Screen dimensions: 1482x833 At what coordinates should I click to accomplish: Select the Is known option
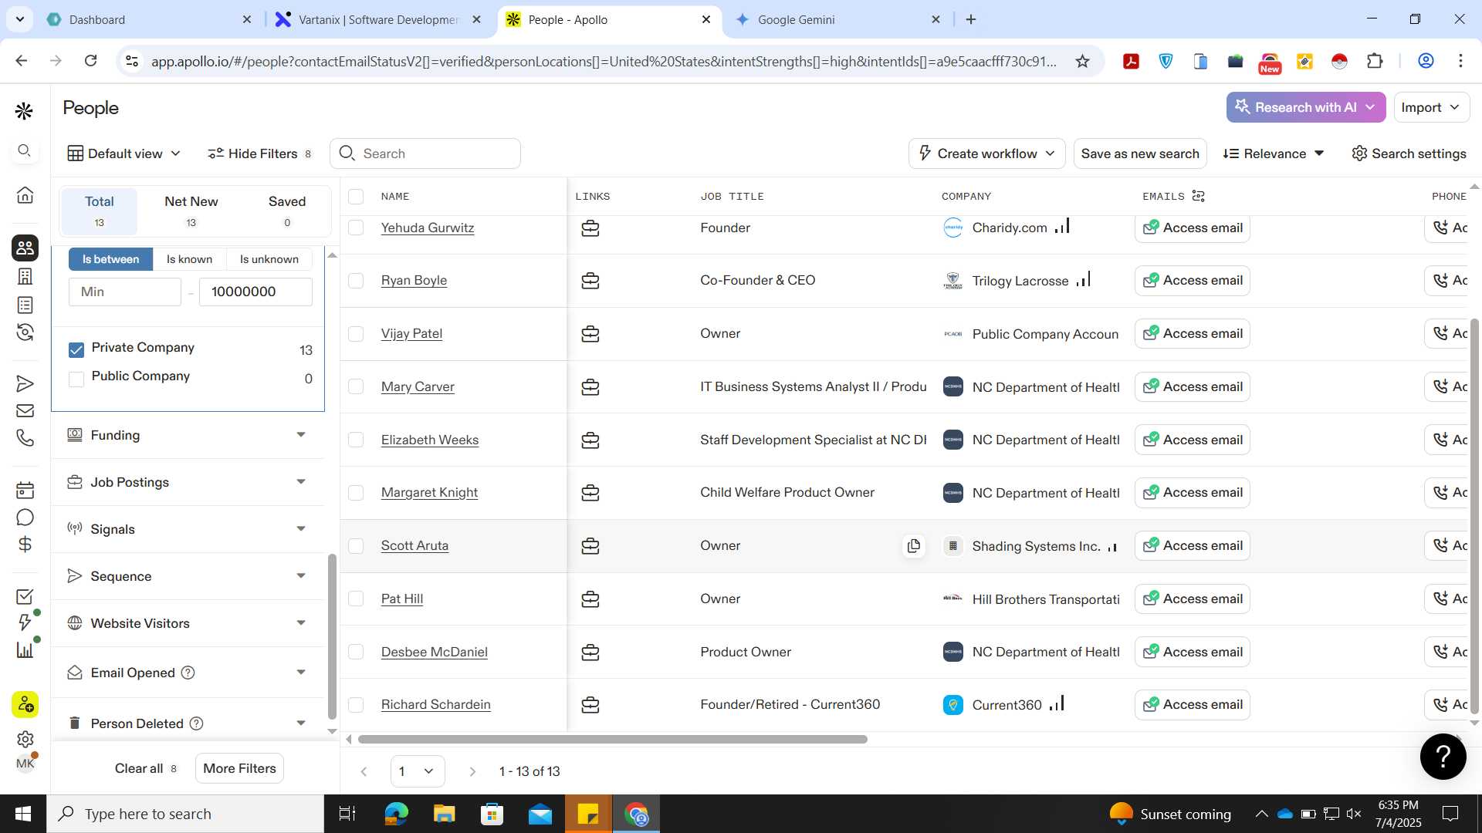[189, 259]
